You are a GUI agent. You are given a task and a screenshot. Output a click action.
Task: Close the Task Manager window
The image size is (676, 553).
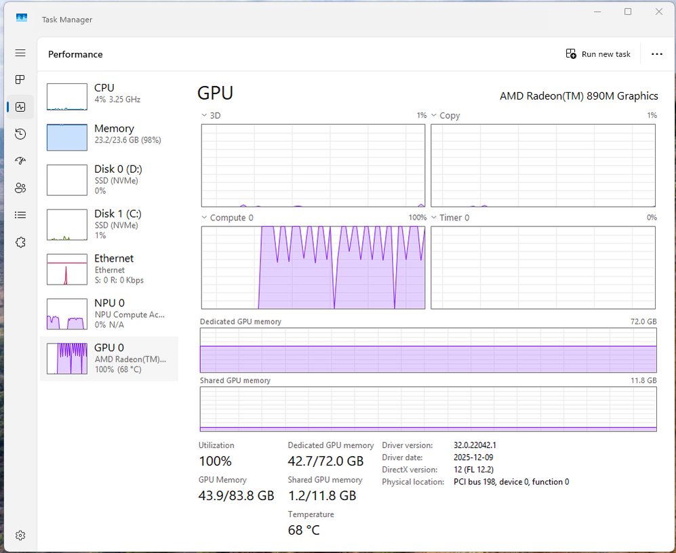coord(659,12)
